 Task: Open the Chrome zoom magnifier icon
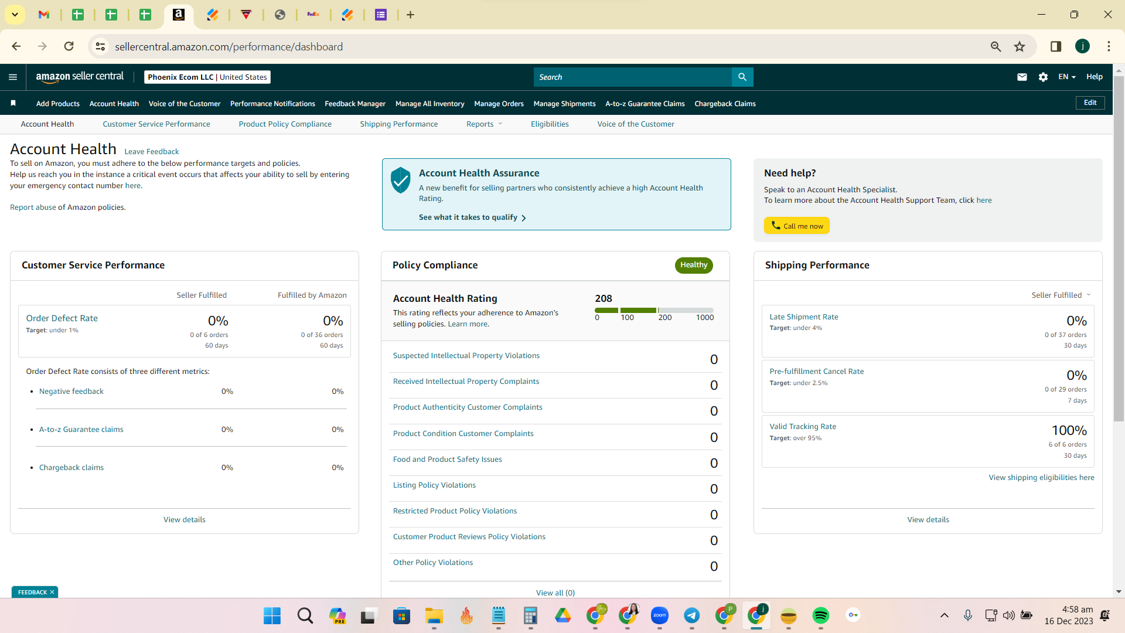(x=996, y=46)
